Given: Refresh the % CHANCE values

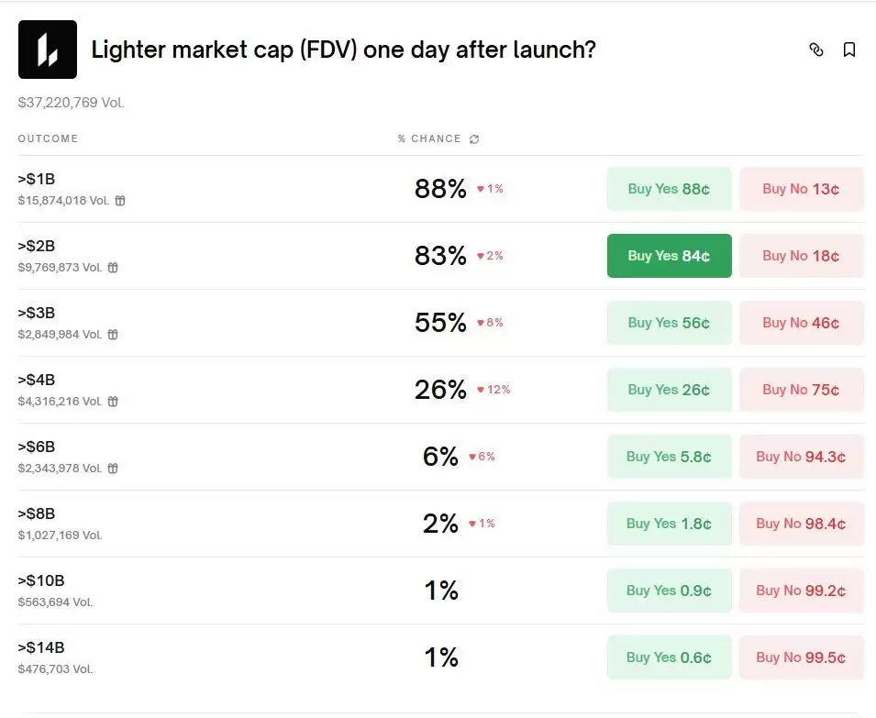Looking at the screenshot, I should coord(473,138).
